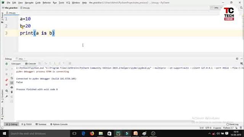Open the VCS menu

(68, 3)
